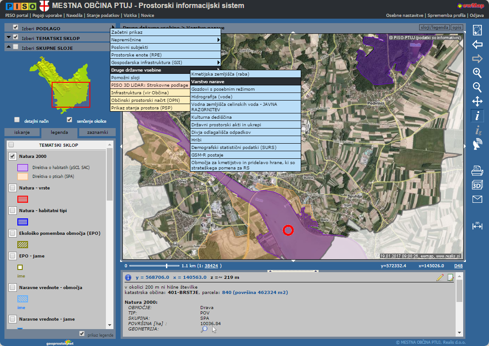
Task: Activate the pan map tool
Action: click(x=477, y=101)
